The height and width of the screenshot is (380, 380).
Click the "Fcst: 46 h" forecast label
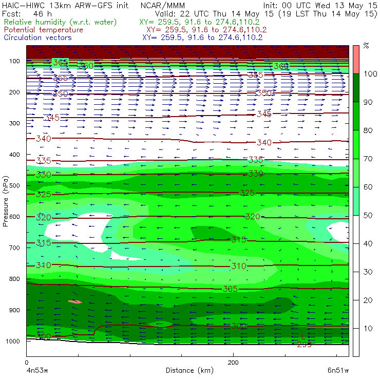(27, 13)
